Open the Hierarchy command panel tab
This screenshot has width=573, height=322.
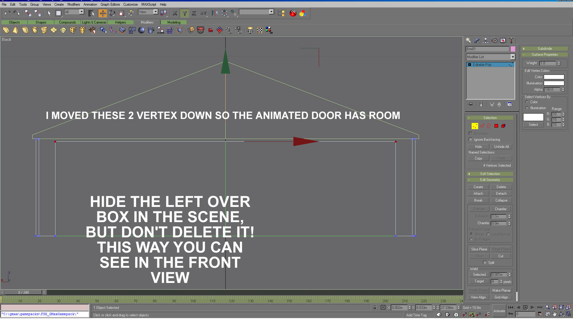(486, 41)
